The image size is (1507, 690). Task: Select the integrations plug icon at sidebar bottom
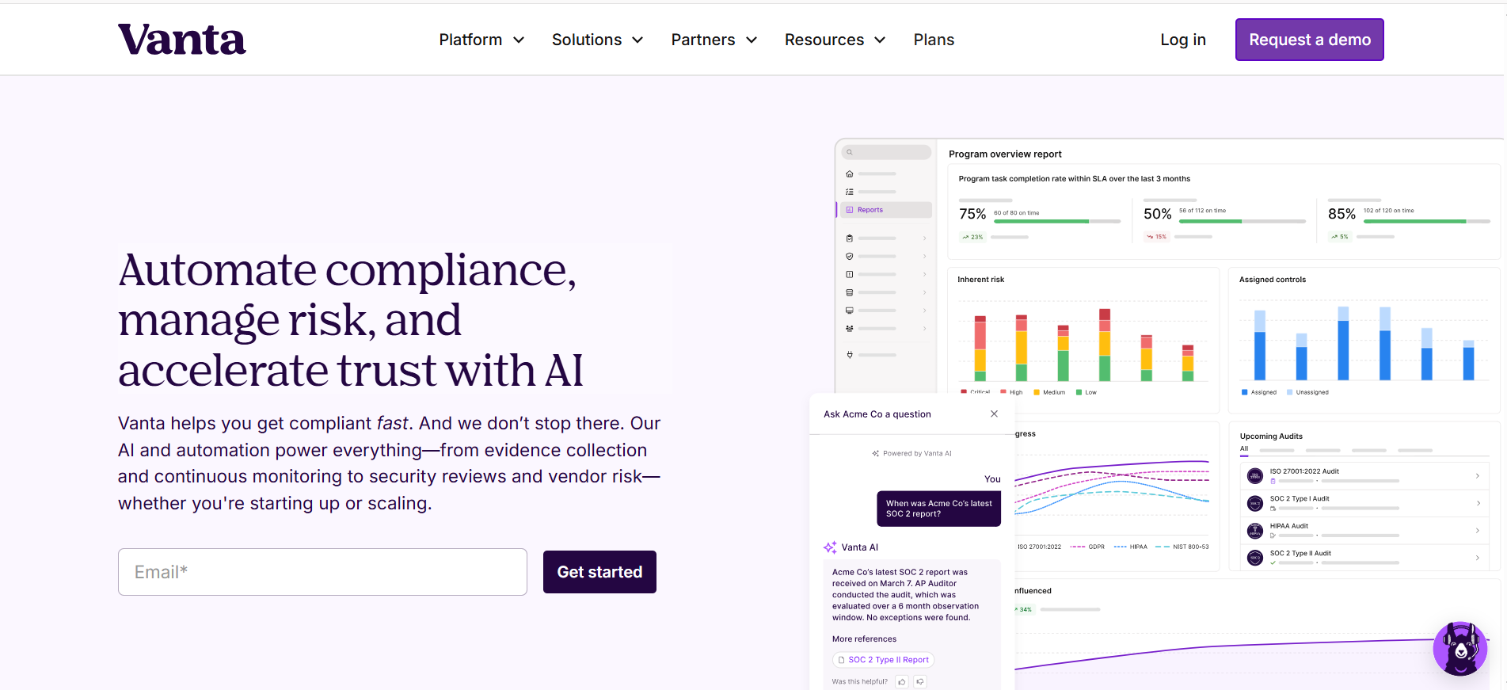849,355
